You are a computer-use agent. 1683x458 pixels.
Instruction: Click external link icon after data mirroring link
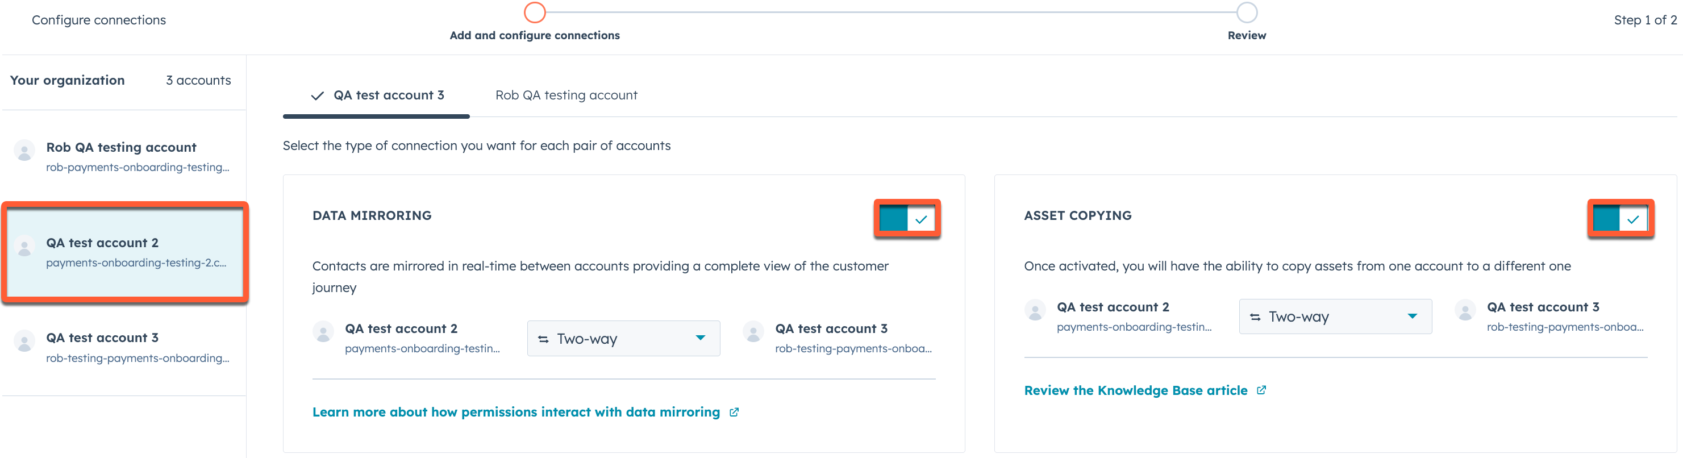(734, 413)
